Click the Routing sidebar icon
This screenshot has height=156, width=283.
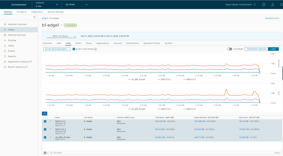[x=5, y=40]
